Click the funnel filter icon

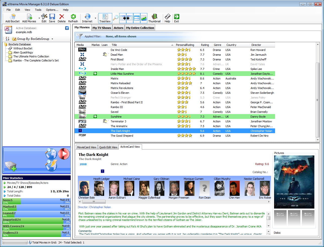click(80, 36)
